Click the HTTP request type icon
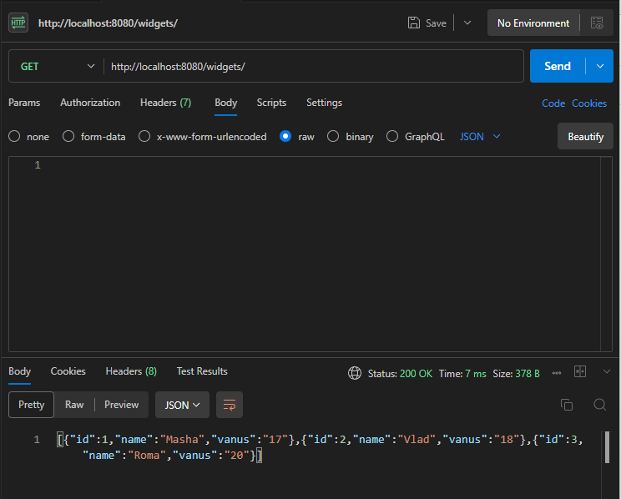 pos(18,23)
